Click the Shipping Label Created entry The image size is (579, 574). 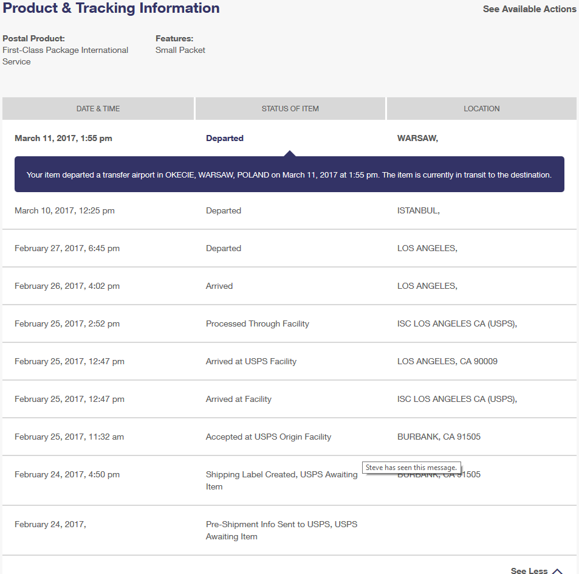pyautogui.click(x=281, y=480)
